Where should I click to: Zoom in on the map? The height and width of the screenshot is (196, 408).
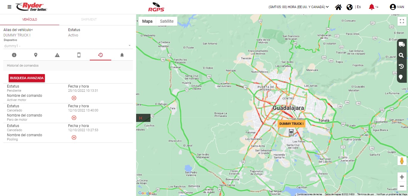(x=402, y=177)
